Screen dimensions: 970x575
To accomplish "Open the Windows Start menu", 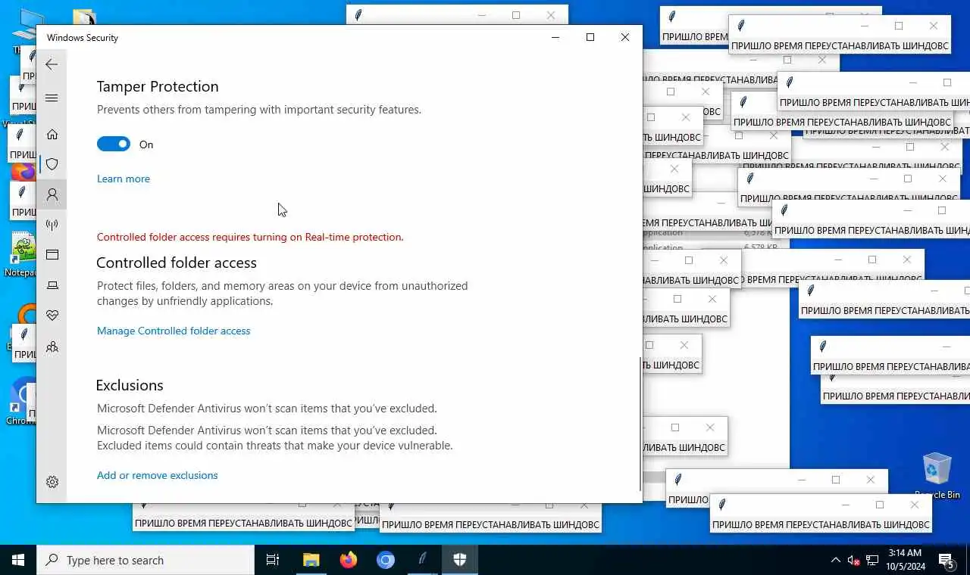I will [18, 560].
